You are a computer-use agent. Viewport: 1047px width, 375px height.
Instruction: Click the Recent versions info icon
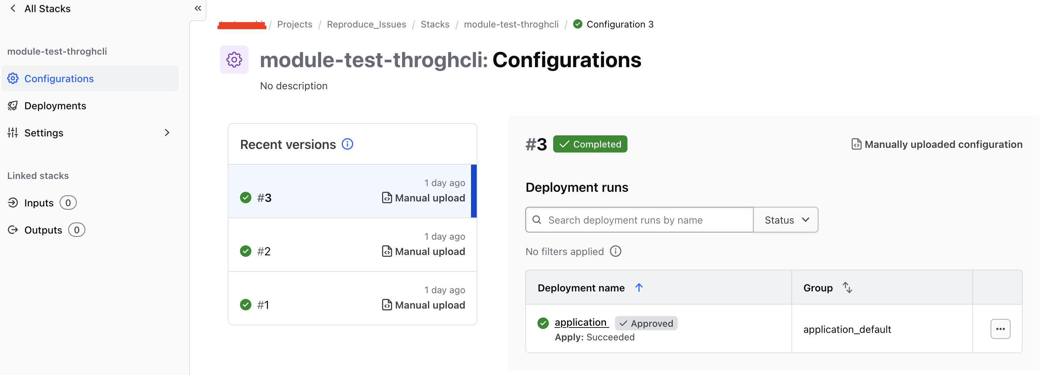click(347, 144)
